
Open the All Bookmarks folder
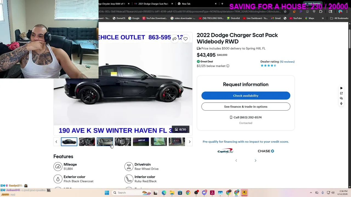[339, 18]
